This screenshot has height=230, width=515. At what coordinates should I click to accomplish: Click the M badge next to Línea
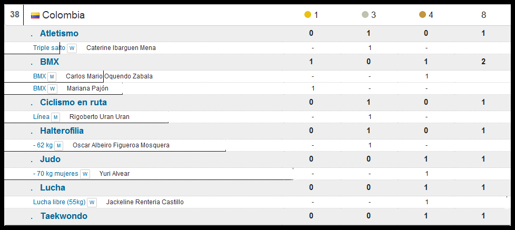(56, 117)
